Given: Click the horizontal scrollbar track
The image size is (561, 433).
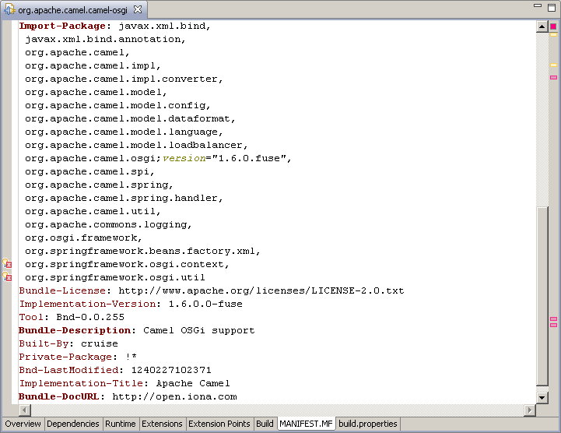Looking at the screenshot, I should [277, 410].
